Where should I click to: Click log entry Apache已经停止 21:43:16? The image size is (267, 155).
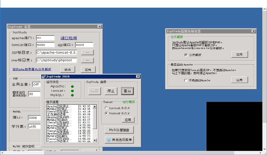[x=69, y=106]
